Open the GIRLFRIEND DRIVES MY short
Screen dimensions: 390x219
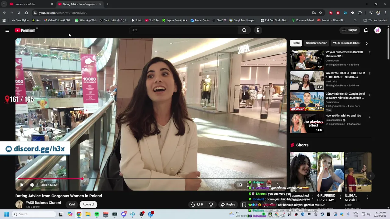point(331,172)
